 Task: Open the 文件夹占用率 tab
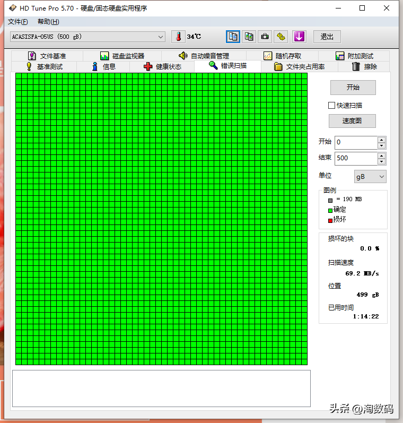tap(299, 66)
